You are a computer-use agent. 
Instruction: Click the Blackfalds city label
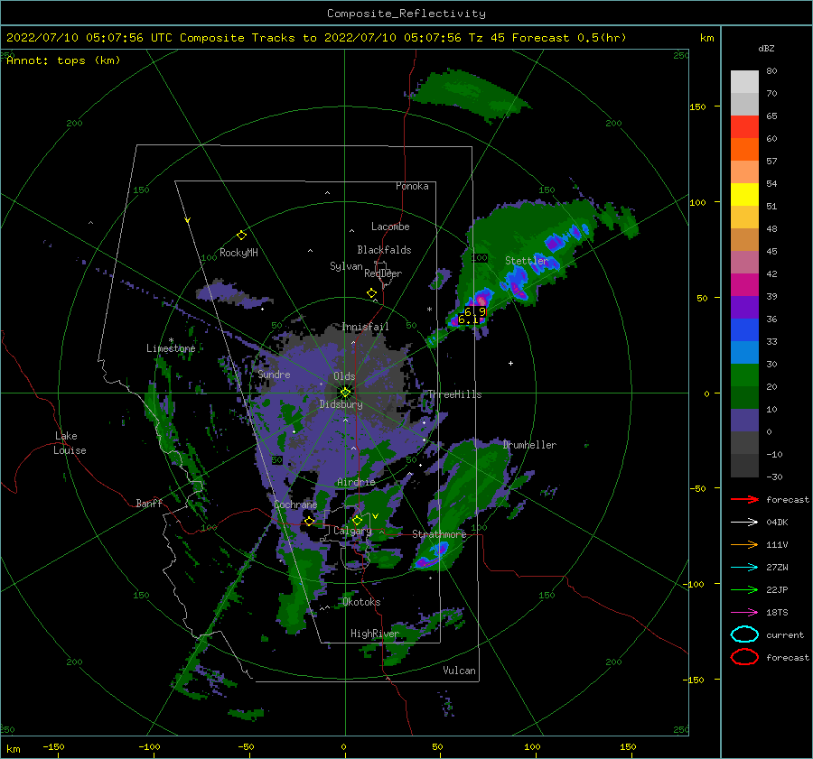[x=384, y=250]
